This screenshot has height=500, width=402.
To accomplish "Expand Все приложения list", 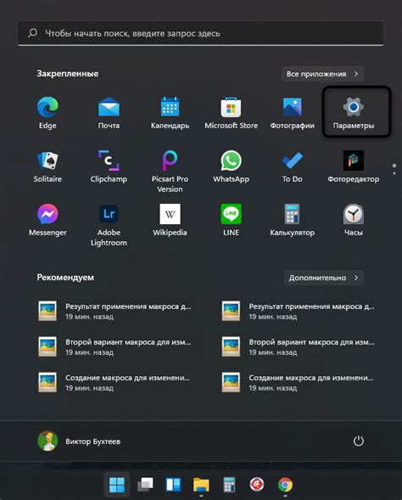I will pyautogui.click(x=322, y=74).
